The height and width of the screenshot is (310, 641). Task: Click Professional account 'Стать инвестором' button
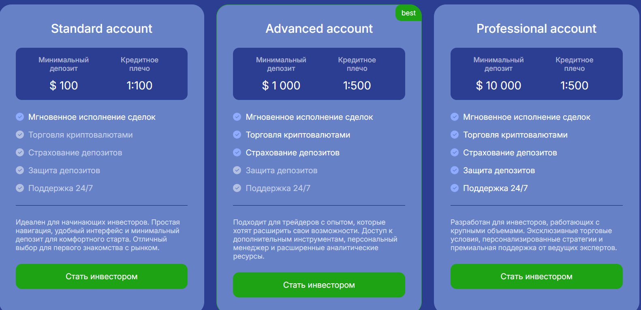click(536, 276)
